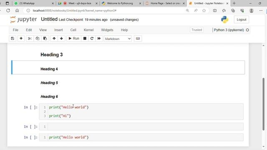Open the tab actions menu icon
The height and width of the screenshot is (150, 267).
7,3
